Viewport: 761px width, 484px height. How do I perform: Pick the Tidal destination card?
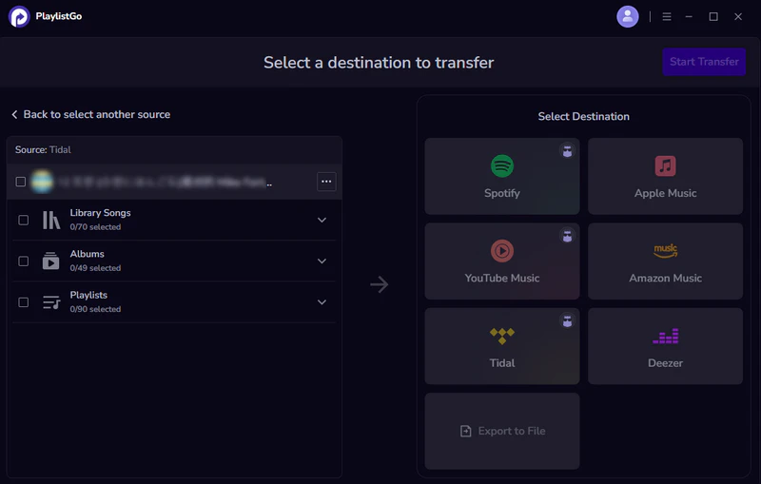tap(502, 346)
